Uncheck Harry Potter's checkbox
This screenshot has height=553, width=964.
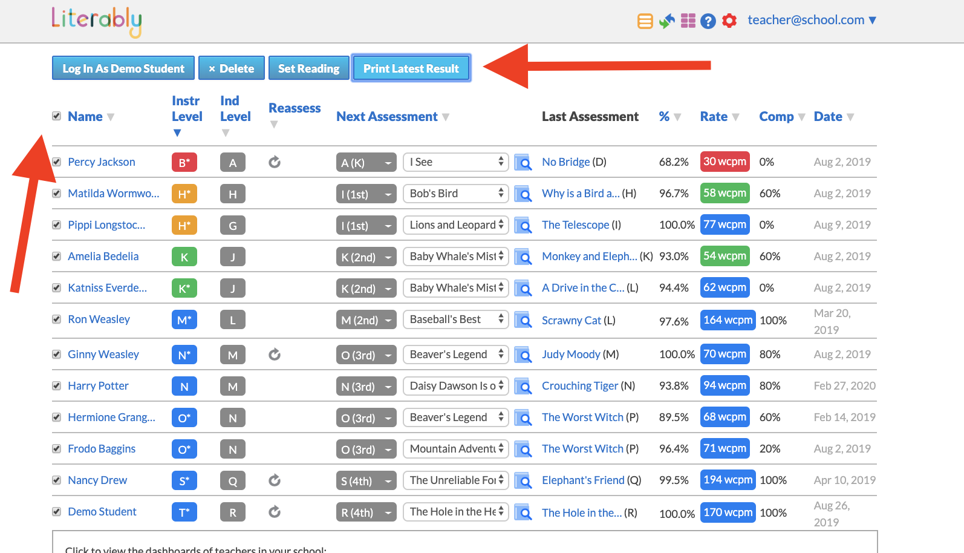click(56, 385)
